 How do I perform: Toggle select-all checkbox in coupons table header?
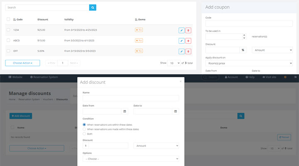tap(8, 19)
